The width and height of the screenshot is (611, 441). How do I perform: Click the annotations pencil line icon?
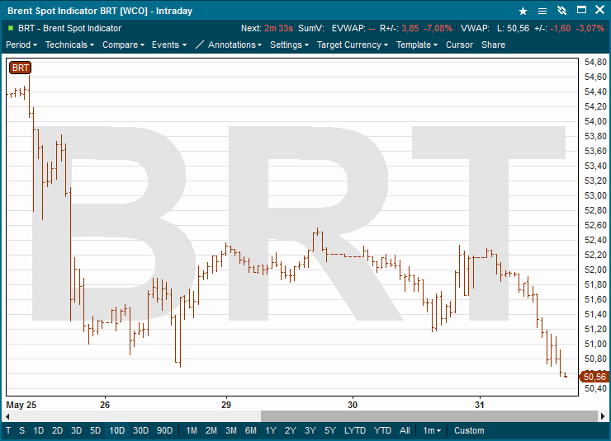[x=199, y=45]
